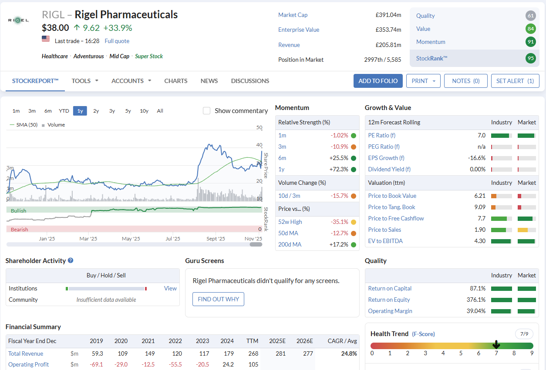Click the Find Out Why button
546x370 pixels.
(x=218, y=299)
